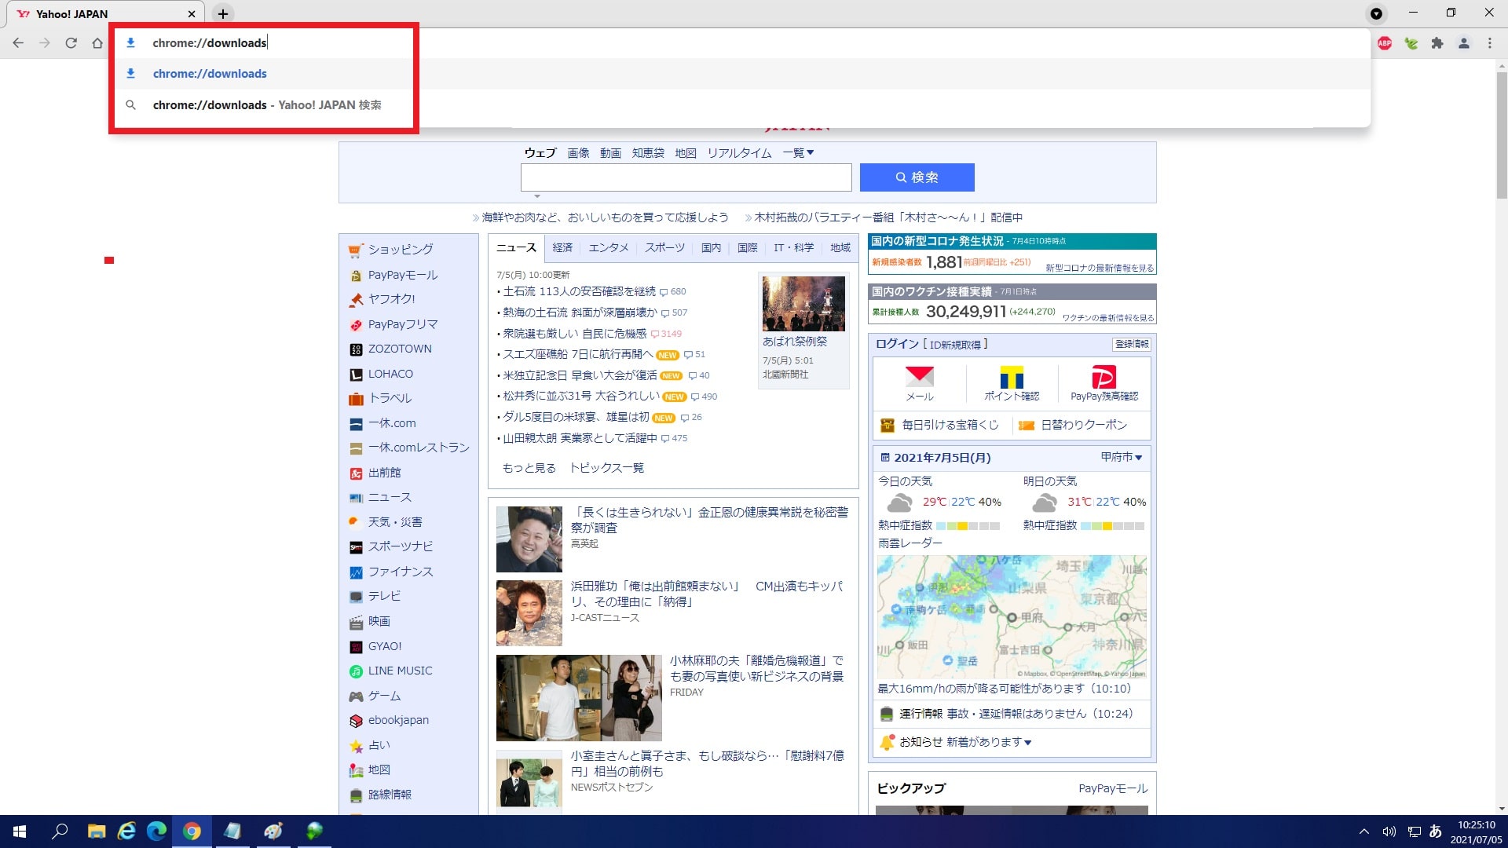Open LOHACO in left sidebar
1508x848 pixels.
pyautogui.click(x=390, y=374)
